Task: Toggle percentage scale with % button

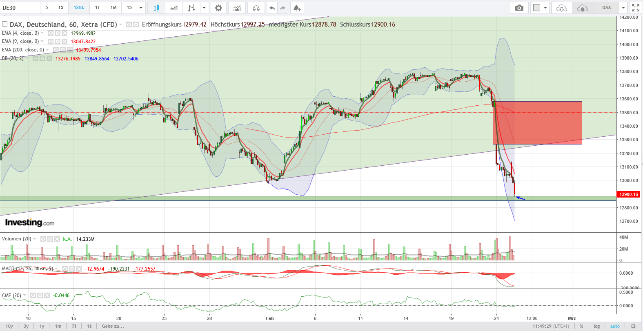Action: (581, 326)
